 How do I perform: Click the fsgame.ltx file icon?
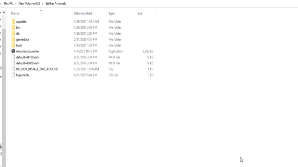point(13,75)
